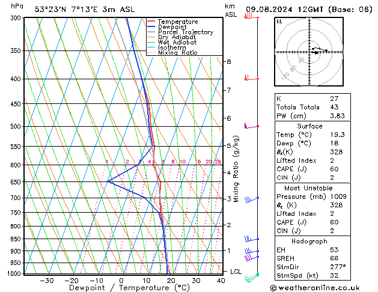Screen dimensions: 378x292
Task: Click the Wet Adiabat legend entry
Action: point(172,42)
